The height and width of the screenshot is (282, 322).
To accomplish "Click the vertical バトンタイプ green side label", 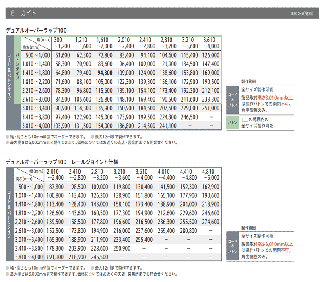I will (17, 69).
